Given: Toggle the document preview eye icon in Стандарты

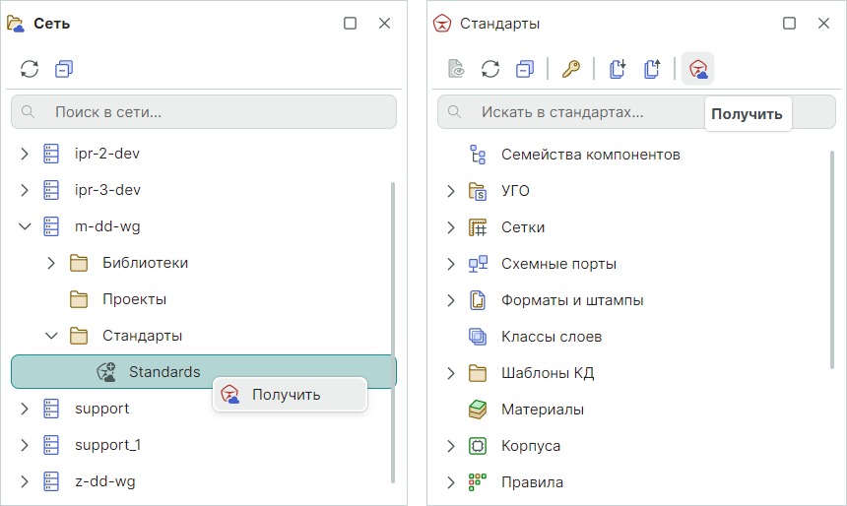Looking at the screenshot, I should click(456, 69).
